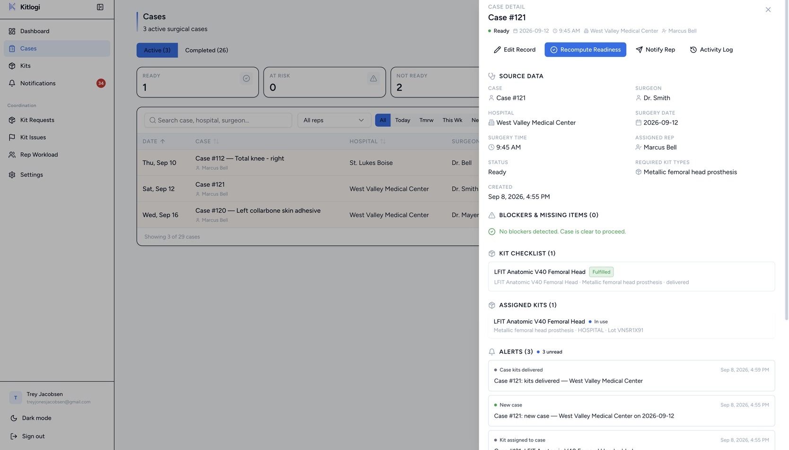Click the Fulfilled status badge
This screenshot has width=789, height=450.
pos(601,272)
